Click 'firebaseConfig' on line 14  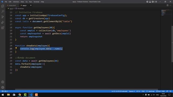(x=56, y=15)
